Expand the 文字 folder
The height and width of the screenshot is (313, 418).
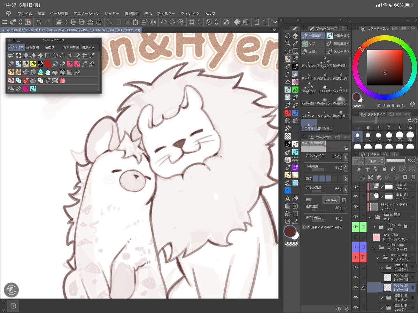click(x=375, y=227)
